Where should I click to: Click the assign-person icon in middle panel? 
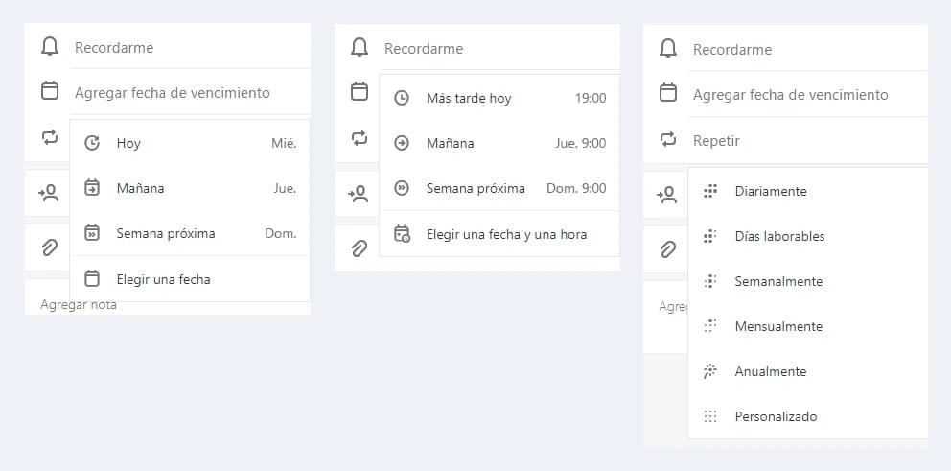359,194
